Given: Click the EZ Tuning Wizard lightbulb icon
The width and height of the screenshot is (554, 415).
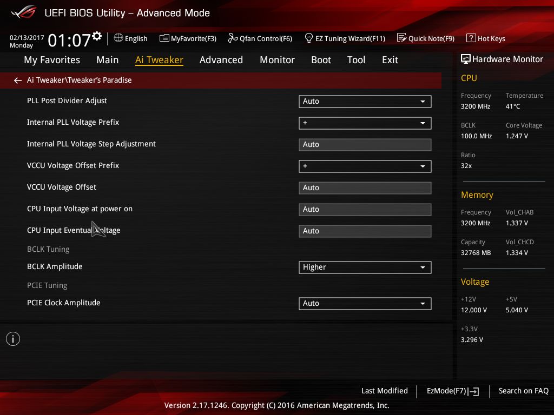Looking at the screenshot, I should (x=308, y=38).
